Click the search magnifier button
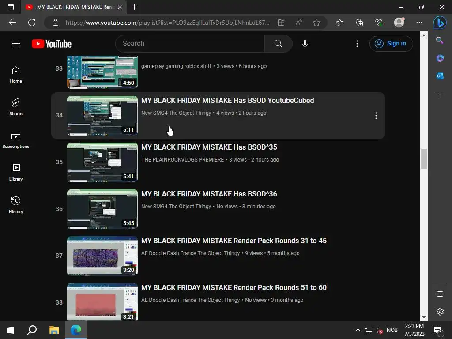 pos(278,44)
